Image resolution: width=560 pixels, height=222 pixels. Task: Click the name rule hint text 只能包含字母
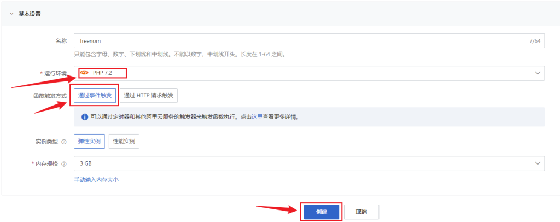181,55
